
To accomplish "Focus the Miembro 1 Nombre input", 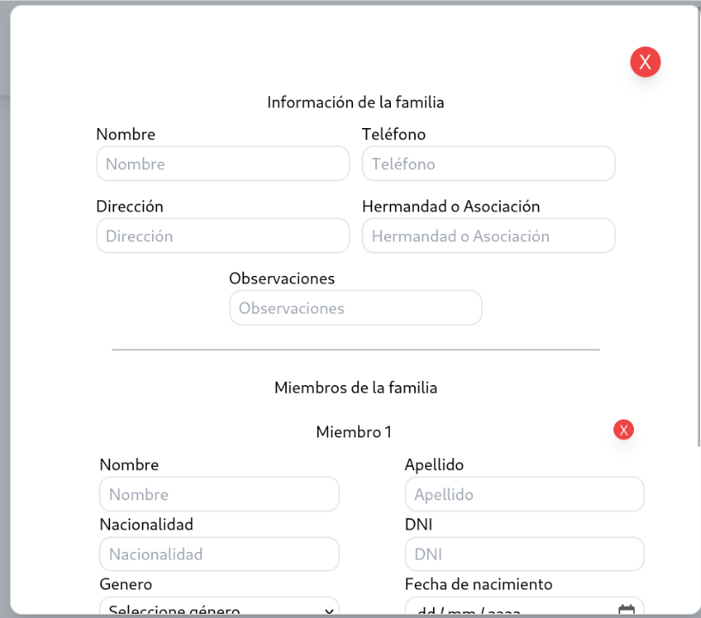I will tap(219, 494).
